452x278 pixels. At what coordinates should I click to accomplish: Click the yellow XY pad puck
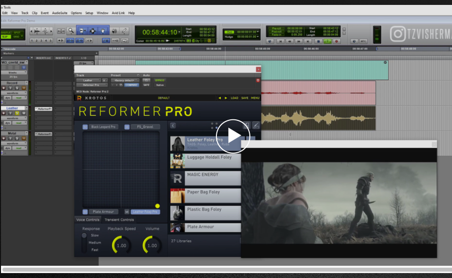(x=157, y=206)
